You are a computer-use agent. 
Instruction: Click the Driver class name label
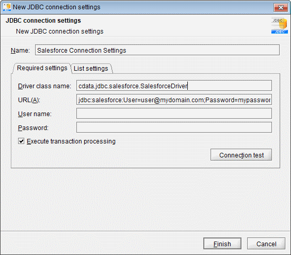[x=44, y=86]
